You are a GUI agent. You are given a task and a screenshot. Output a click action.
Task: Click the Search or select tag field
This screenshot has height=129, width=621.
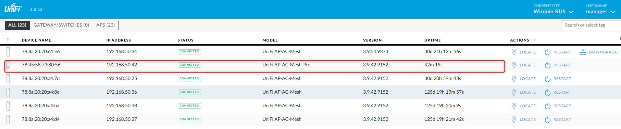point(591,25)
